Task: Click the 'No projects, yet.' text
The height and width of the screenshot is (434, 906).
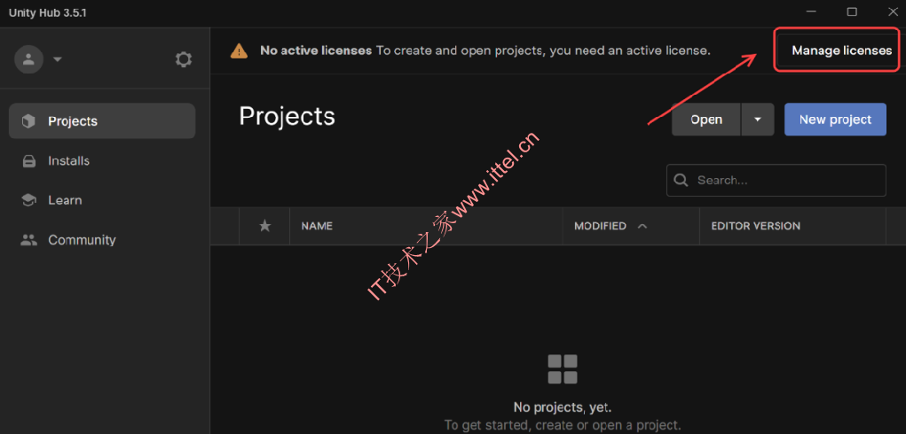Action: 563,407
